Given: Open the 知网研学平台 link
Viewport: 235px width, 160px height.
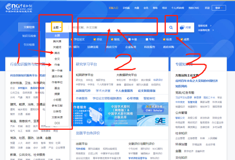Looking at the screenshot, I should (84, 75).
